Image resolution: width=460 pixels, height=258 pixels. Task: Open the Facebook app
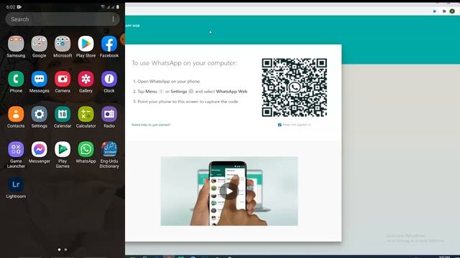point(109,44)
